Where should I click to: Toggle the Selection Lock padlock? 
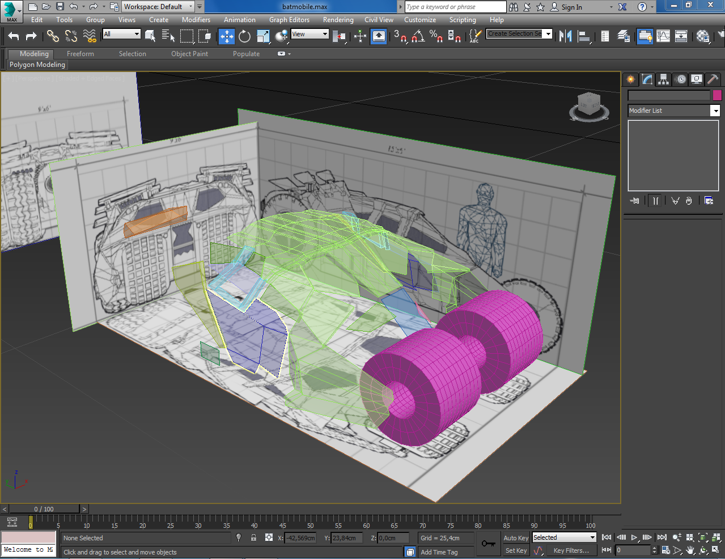[x=253, y=537]
